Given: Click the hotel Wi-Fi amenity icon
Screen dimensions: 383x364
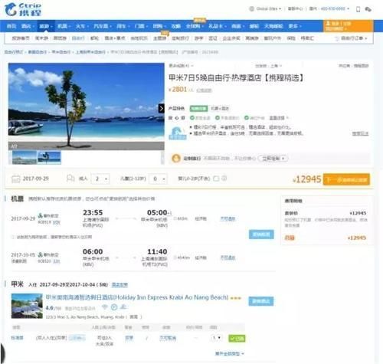Looking at the screenshot, I should (104, 307).
